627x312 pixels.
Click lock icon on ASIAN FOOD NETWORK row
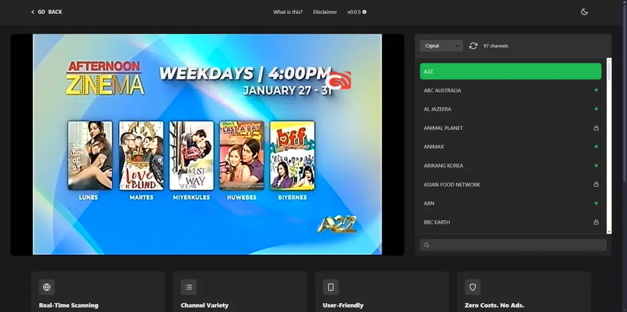coord(596,184)
